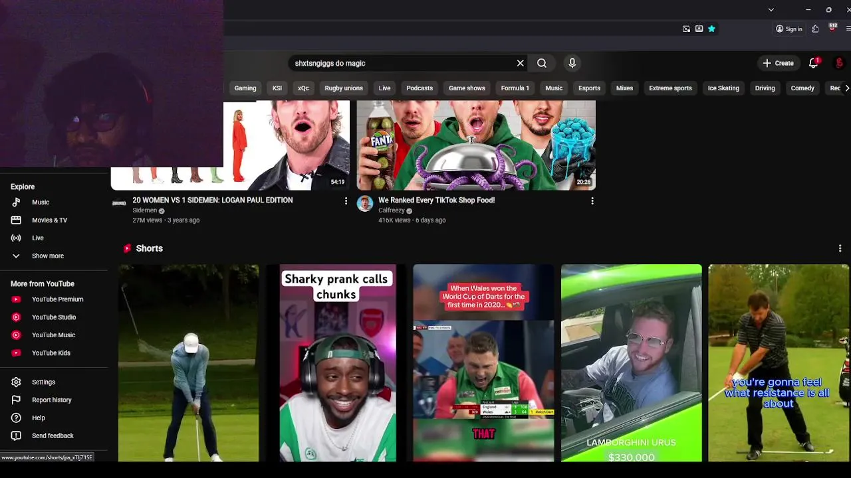Select the Game shows chip
Image resolution: width=851 pixels, height=478 pixels.
(467, 88)
